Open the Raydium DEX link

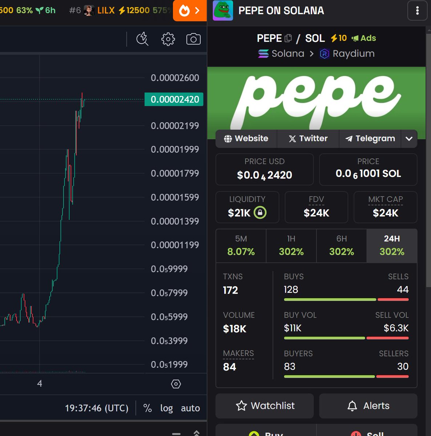click(347, 54)
